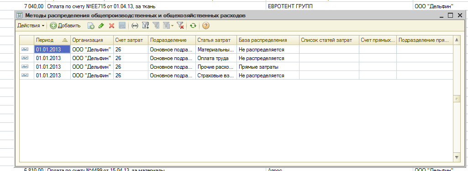Click the table scrollbar up arrow
Image resolution: width=468 pixels, height=171 pixels.
pos(457,40)
